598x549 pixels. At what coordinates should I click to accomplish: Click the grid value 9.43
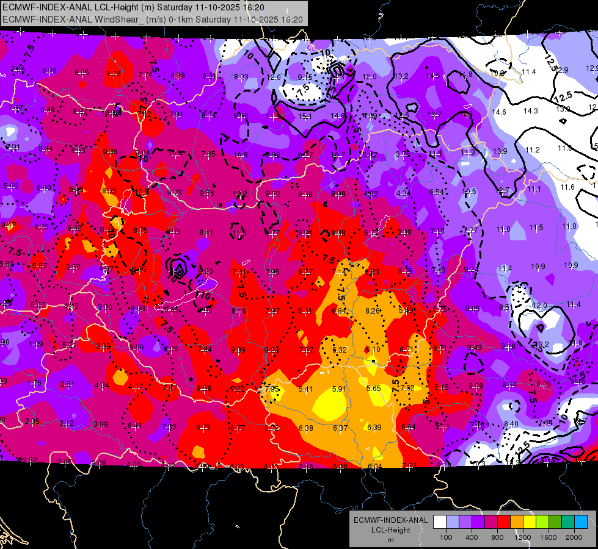pos(475,348)
